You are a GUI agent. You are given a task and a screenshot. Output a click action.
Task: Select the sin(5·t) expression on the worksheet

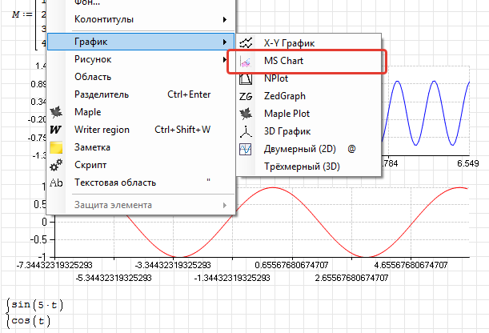click(37, 304)
